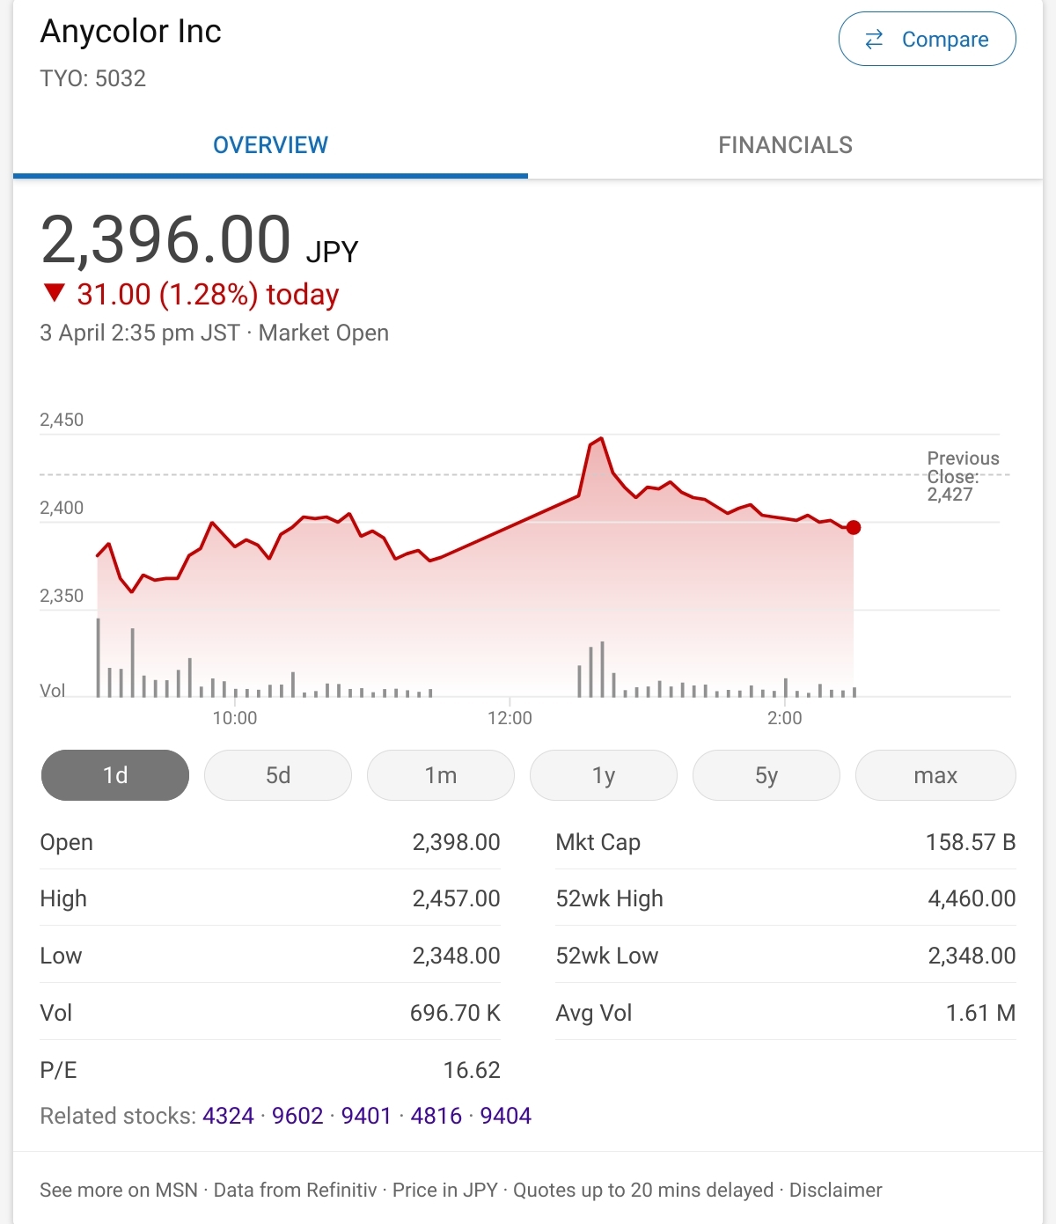Click the TYO: 5032 ticker text
This screenshot has height=1224, width=1056.
pyautogui.click(x=93, y=78)
